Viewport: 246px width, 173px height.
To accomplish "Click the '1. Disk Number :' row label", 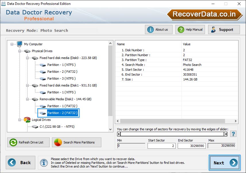I will click(x=133, y=50).
